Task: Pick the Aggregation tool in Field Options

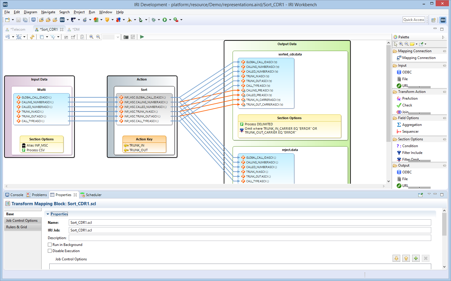Action: pos(411,125)
